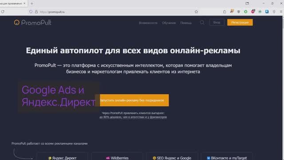Click PromoPult работает со всеми рекламными каналами text
284x160 pixels.
[50, 144]
